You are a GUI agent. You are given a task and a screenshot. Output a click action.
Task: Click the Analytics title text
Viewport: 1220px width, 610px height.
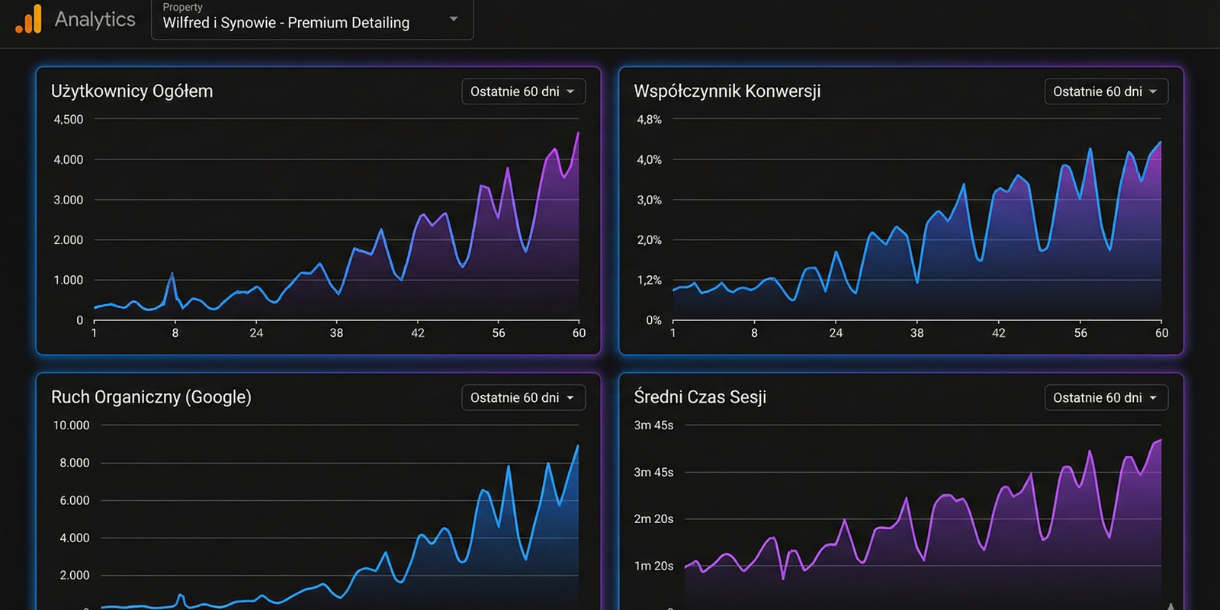[x=95, y=20]
